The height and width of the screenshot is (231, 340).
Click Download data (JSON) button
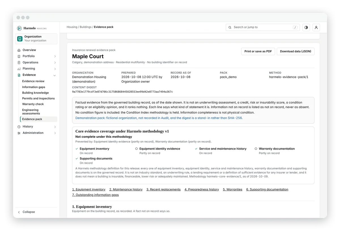pyautogui.click(x=296, y=51)
